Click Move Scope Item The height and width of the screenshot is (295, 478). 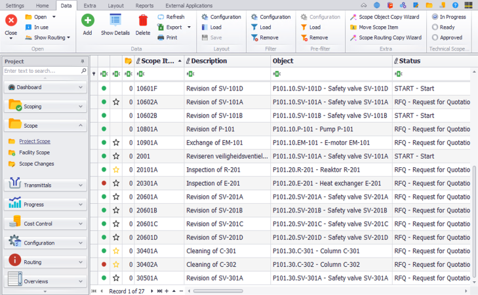pyautogui.click(x=352, y=28)
